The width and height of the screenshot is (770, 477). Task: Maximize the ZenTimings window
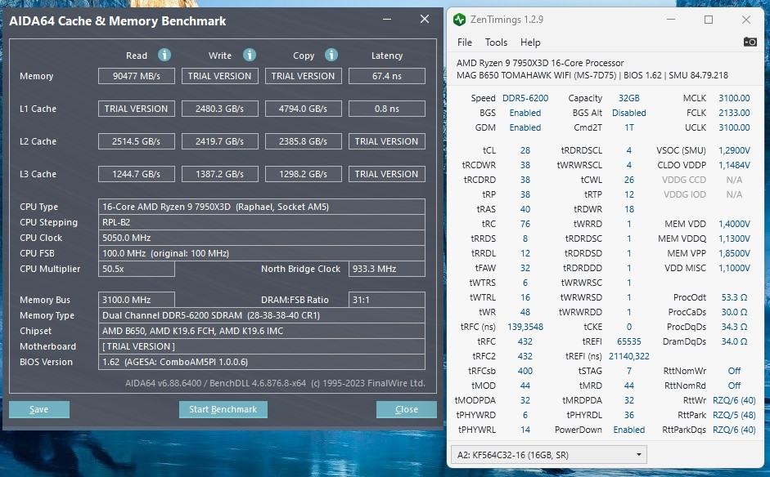708,20
